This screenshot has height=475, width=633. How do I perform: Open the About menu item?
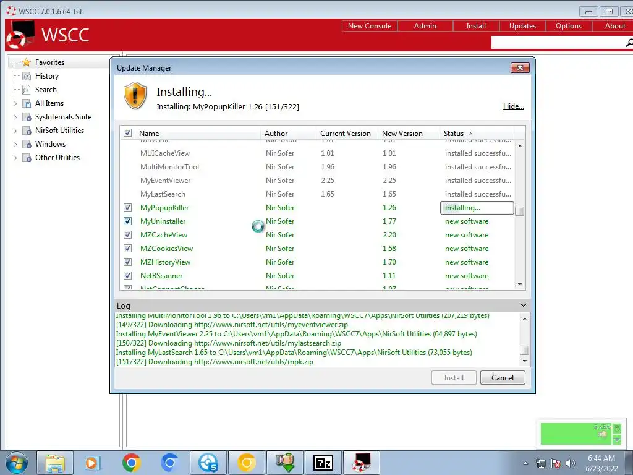615,26
